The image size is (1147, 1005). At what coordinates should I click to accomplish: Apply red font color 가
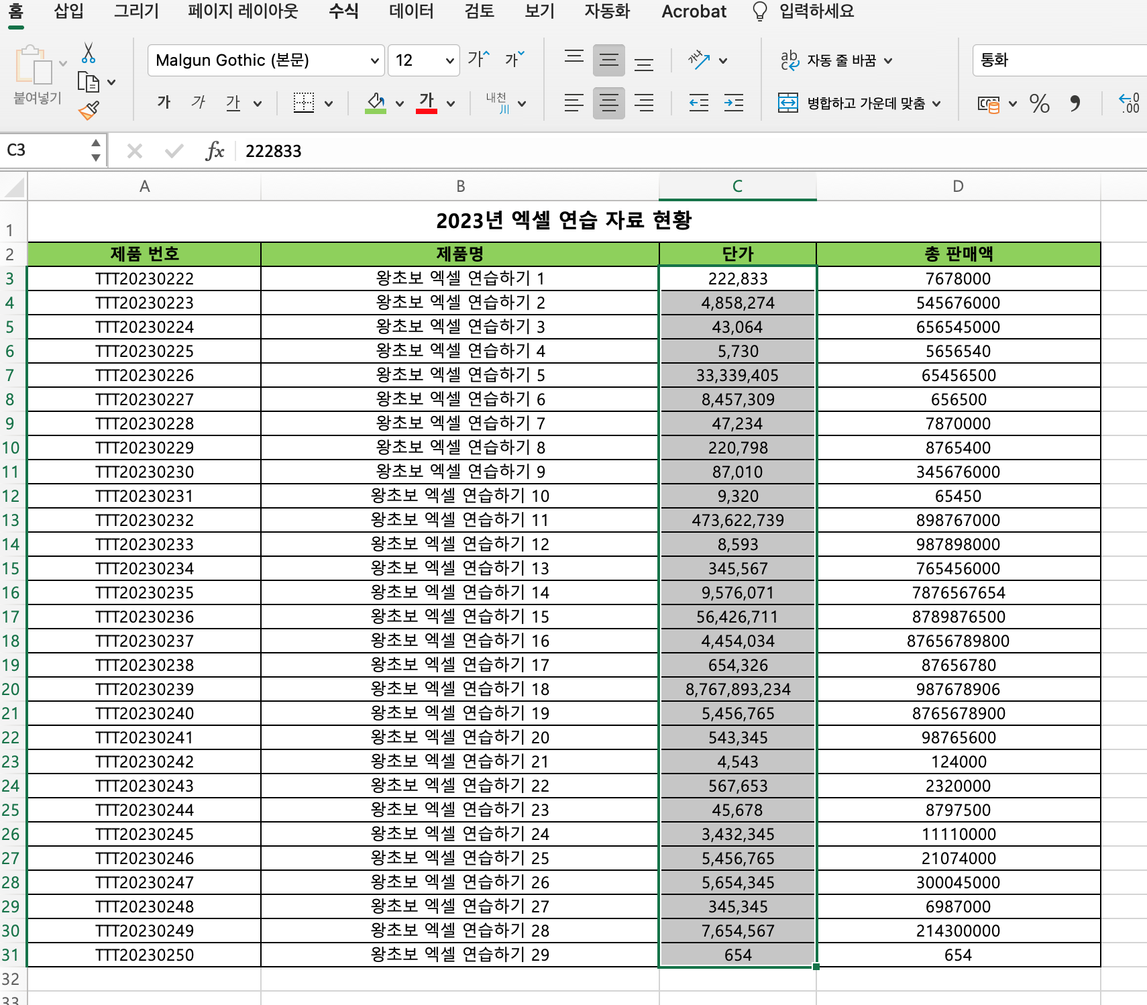427,103
